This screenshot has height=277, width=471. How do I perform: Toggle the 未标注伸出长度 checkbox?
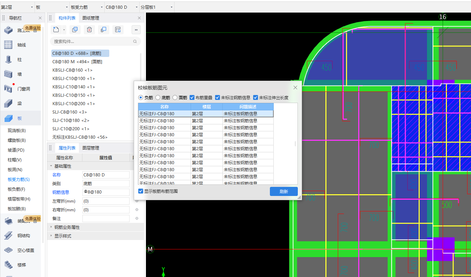point(256,97)
